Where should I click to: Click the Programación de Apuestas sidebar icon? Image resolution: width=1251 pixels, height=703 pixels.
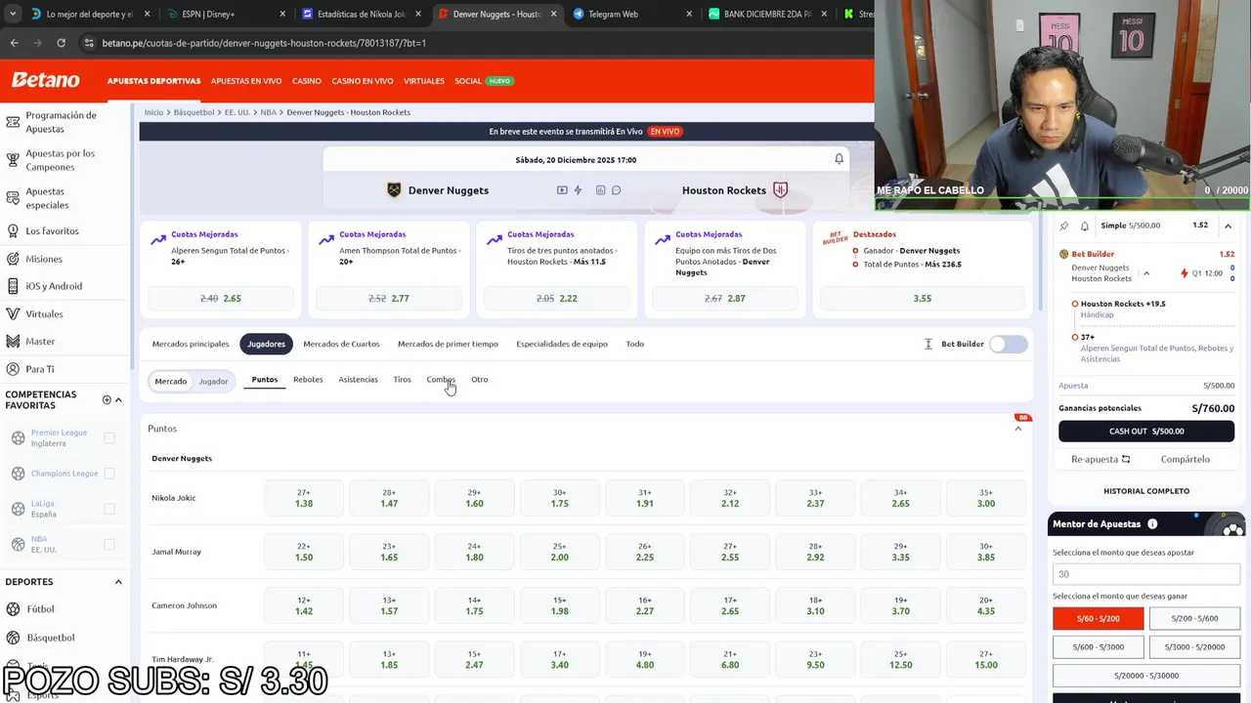[x=13, y=122]
